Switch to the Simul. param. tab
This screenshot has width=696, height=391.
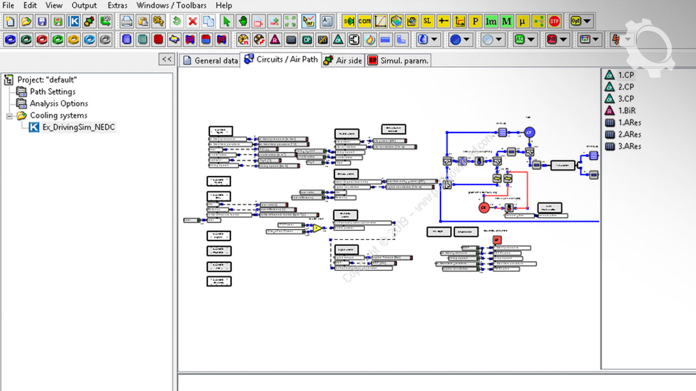[x=399, y=60]
